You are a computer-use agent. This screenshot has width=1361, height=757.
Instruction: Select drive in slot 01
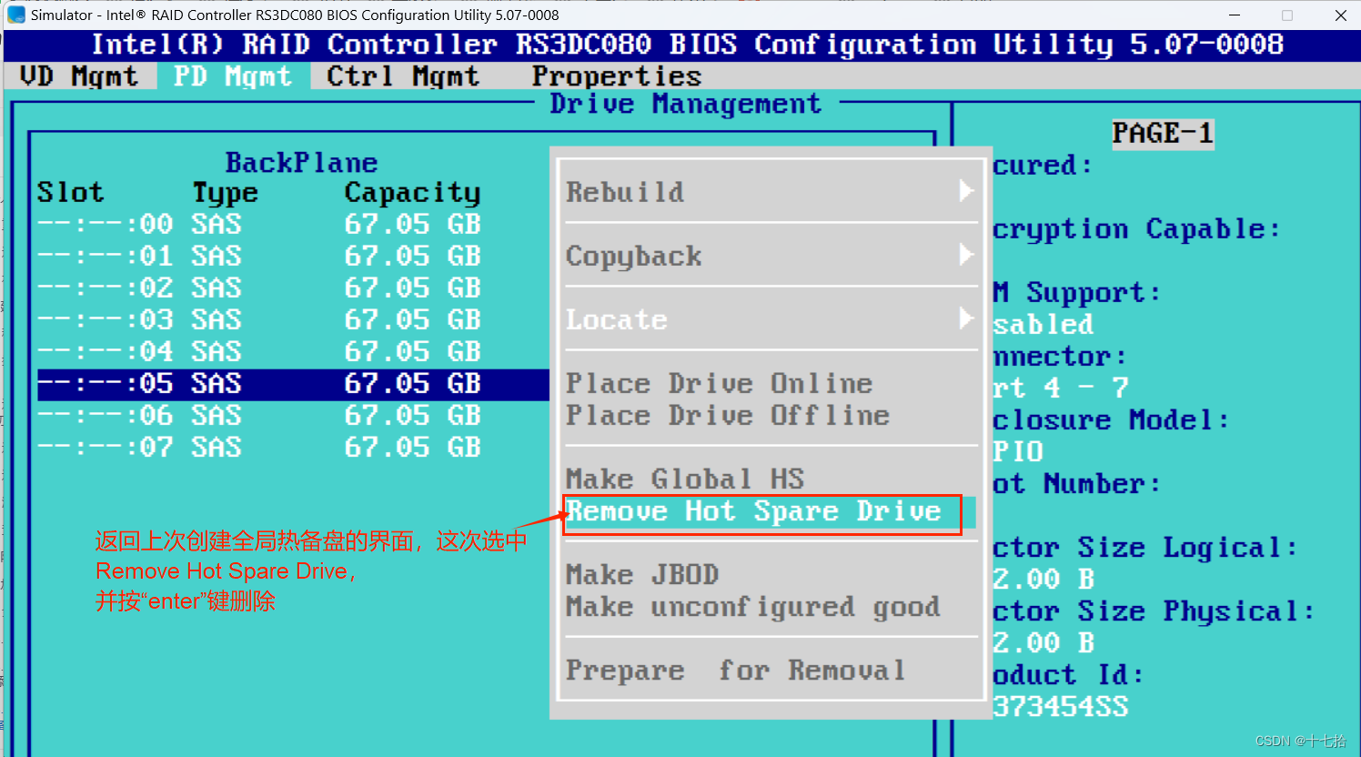[x=293, y=256]
